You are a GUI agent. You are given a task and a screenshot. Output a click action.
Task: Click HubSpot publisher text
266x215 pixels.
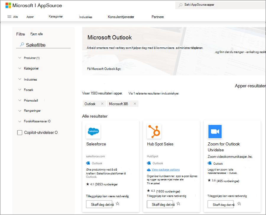coord(153,156)
